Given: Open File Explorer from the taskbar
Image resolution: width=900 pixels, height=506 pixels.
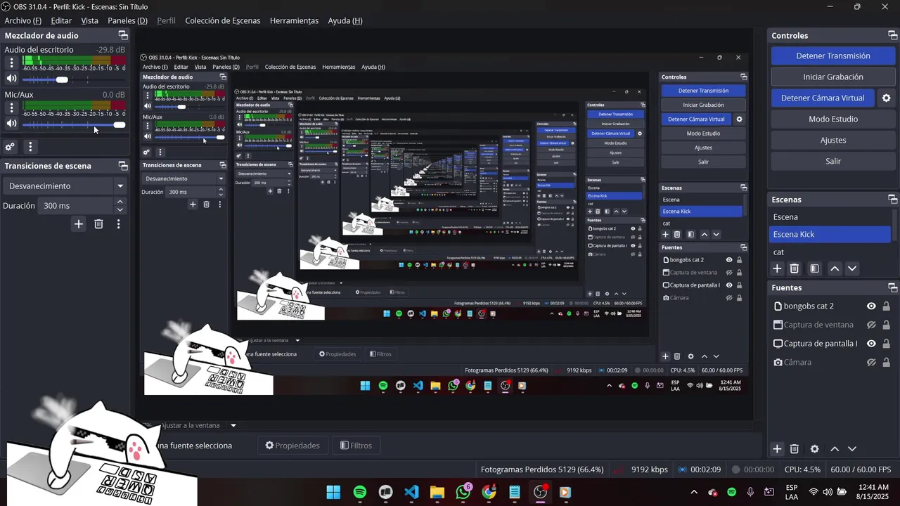Looking at the screenshot, I should (437, 492).
